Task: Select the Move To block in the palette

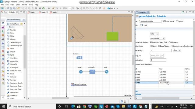Action: 12,64
